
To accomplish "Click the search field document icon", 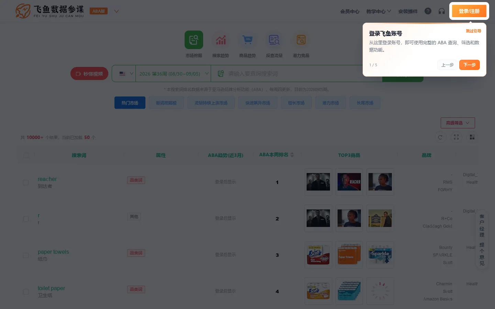I will point(221,73).
